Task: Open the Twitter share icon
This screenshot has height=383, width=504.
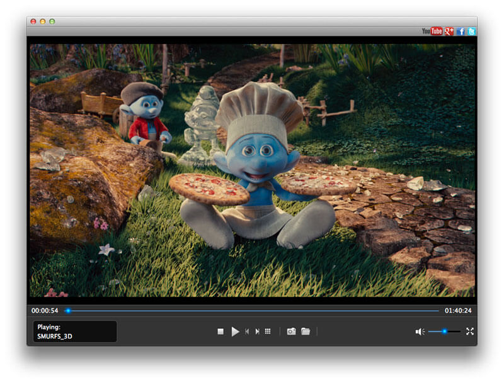Action: click(471, 31)
